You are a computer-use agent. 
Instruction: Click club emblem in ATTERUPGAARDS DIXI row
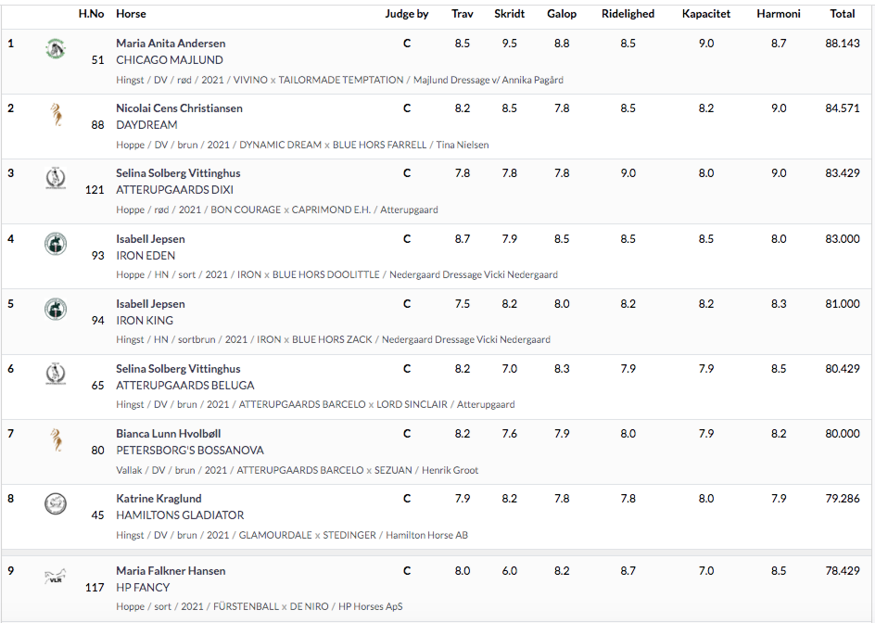[56, 179]
